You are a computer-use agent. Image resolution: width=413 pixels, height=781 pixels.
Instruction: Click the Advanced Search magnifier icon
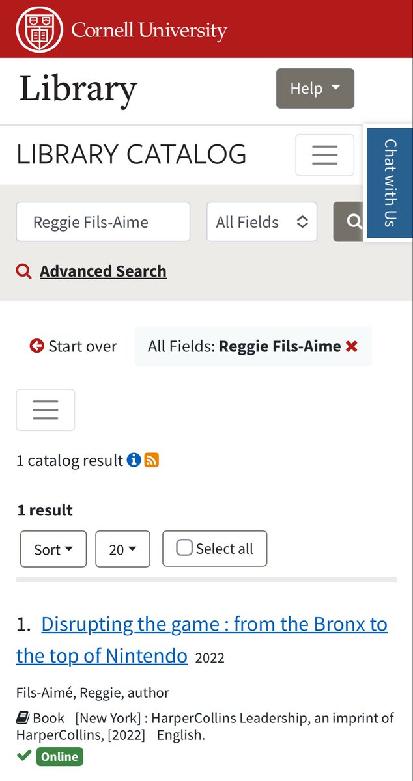24,271
